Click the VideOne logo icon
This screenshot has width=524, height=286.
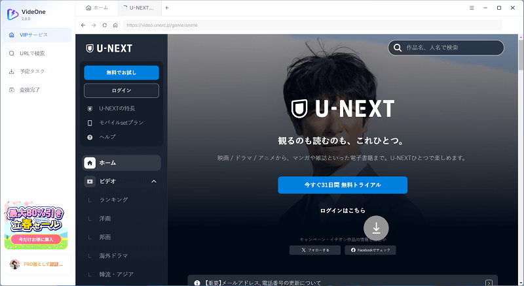[x=12, y=14]
